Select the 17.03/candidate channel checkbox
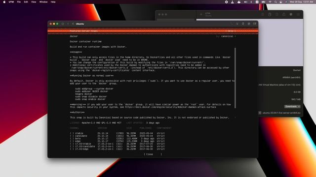The height and width of the screenshot is (177, 316). [x=72, y=147]
